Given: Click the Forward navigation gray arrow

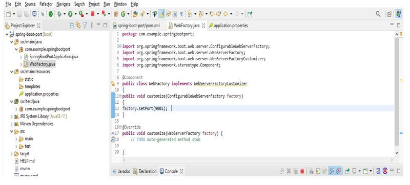Looking at the screenshot, I should click(236, 14).
